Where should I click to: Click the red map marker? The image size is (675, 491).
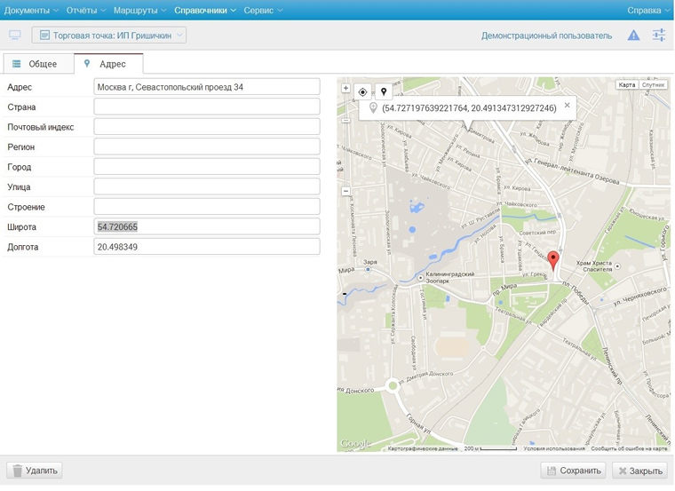[553, 261]
